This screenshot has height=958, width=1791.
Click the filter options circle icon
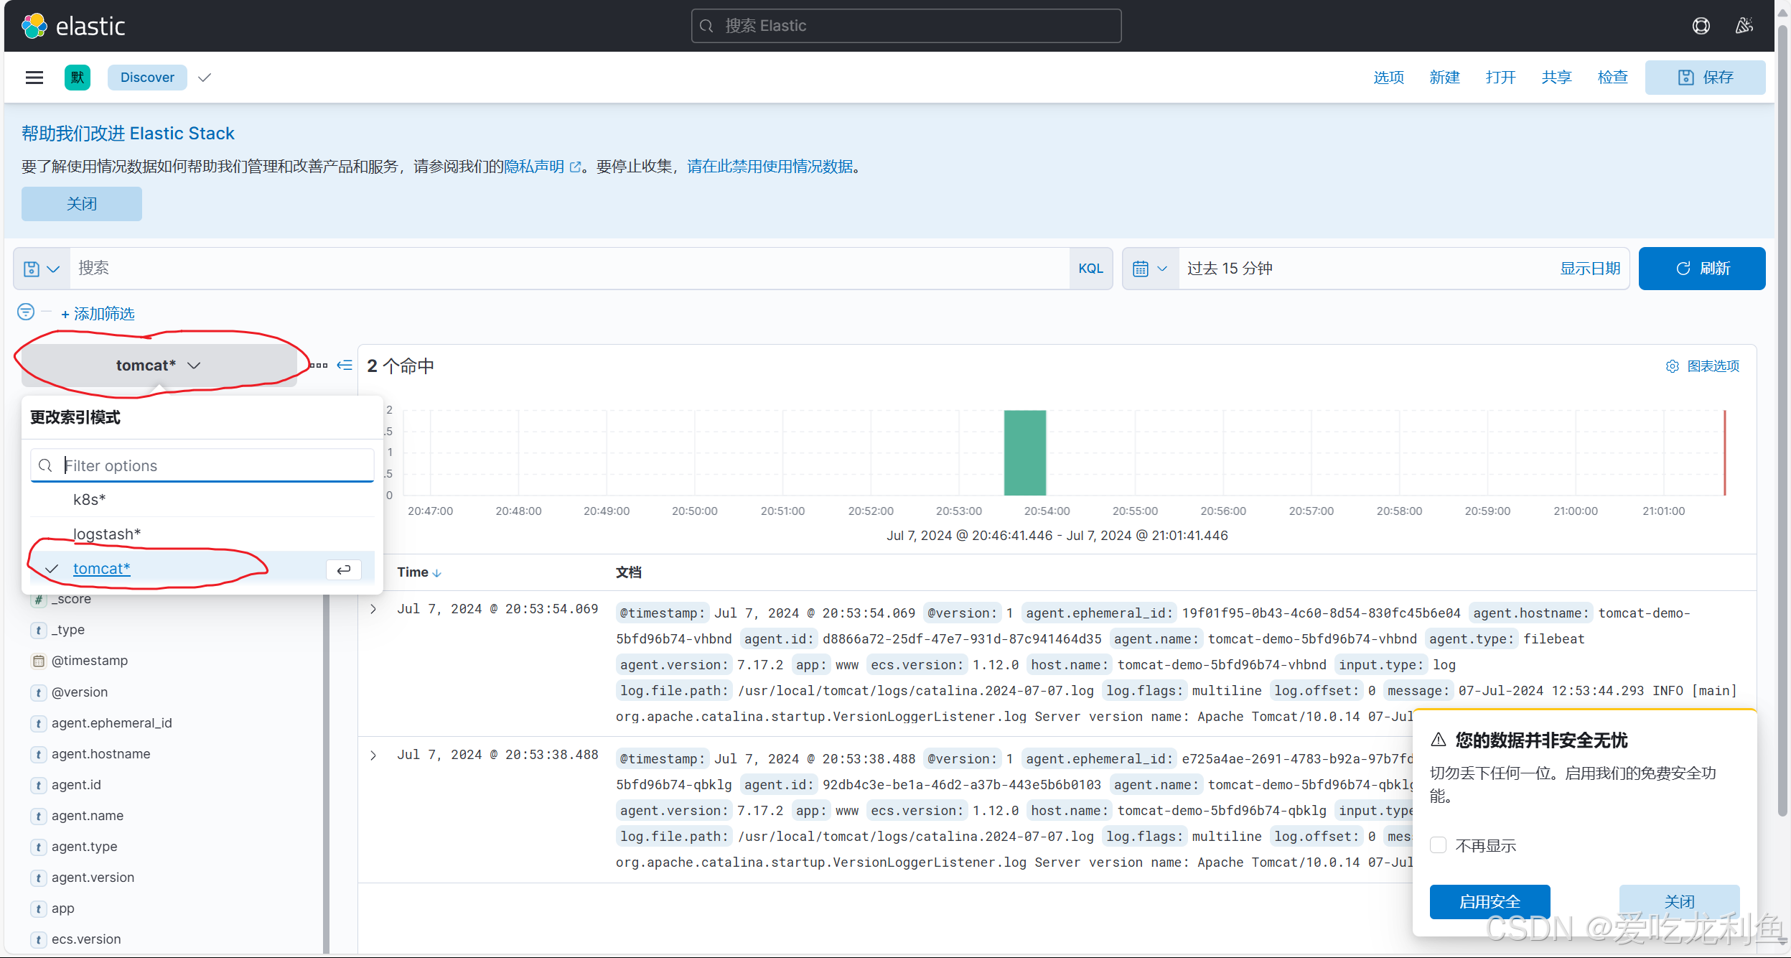26,312
